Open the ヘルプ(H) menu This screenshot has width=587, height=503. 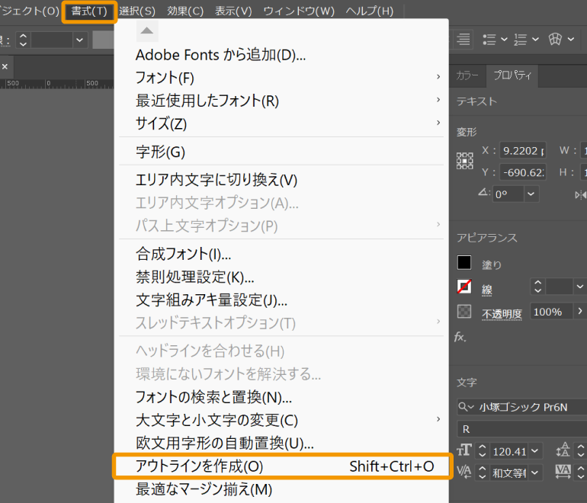pyautogui.click(x=370, y=11)
